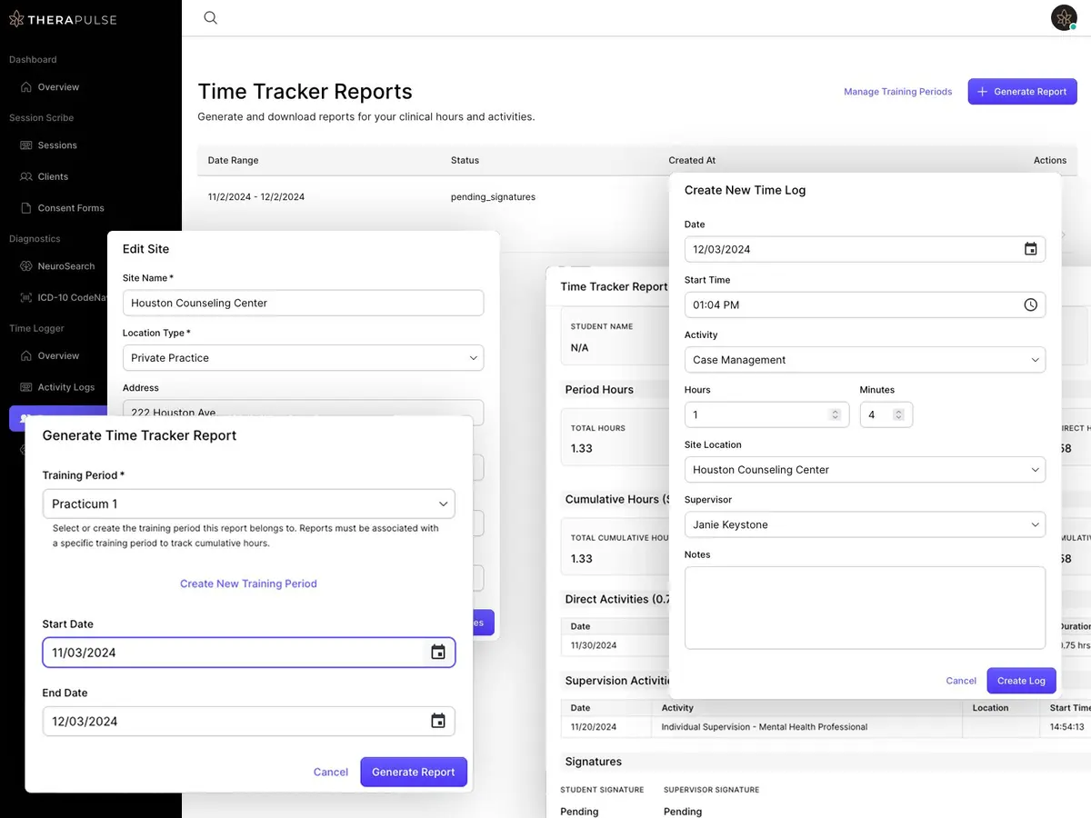Open the Activity dropdown Case Management
This screenshot has height=818, width=1091.
click(x=865, y=360)
